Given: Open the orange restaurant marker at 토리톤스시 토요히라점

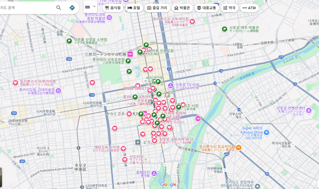Looking at the screenshot, I should tap(239, 147).
